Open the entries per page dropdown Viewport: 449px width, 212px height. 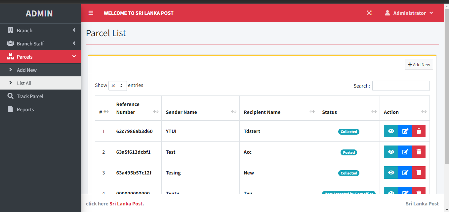point(117,86)
